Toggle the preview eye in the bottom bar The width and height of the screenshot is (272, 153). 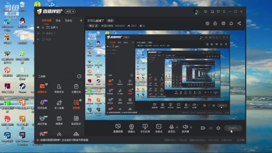point(210,128)
